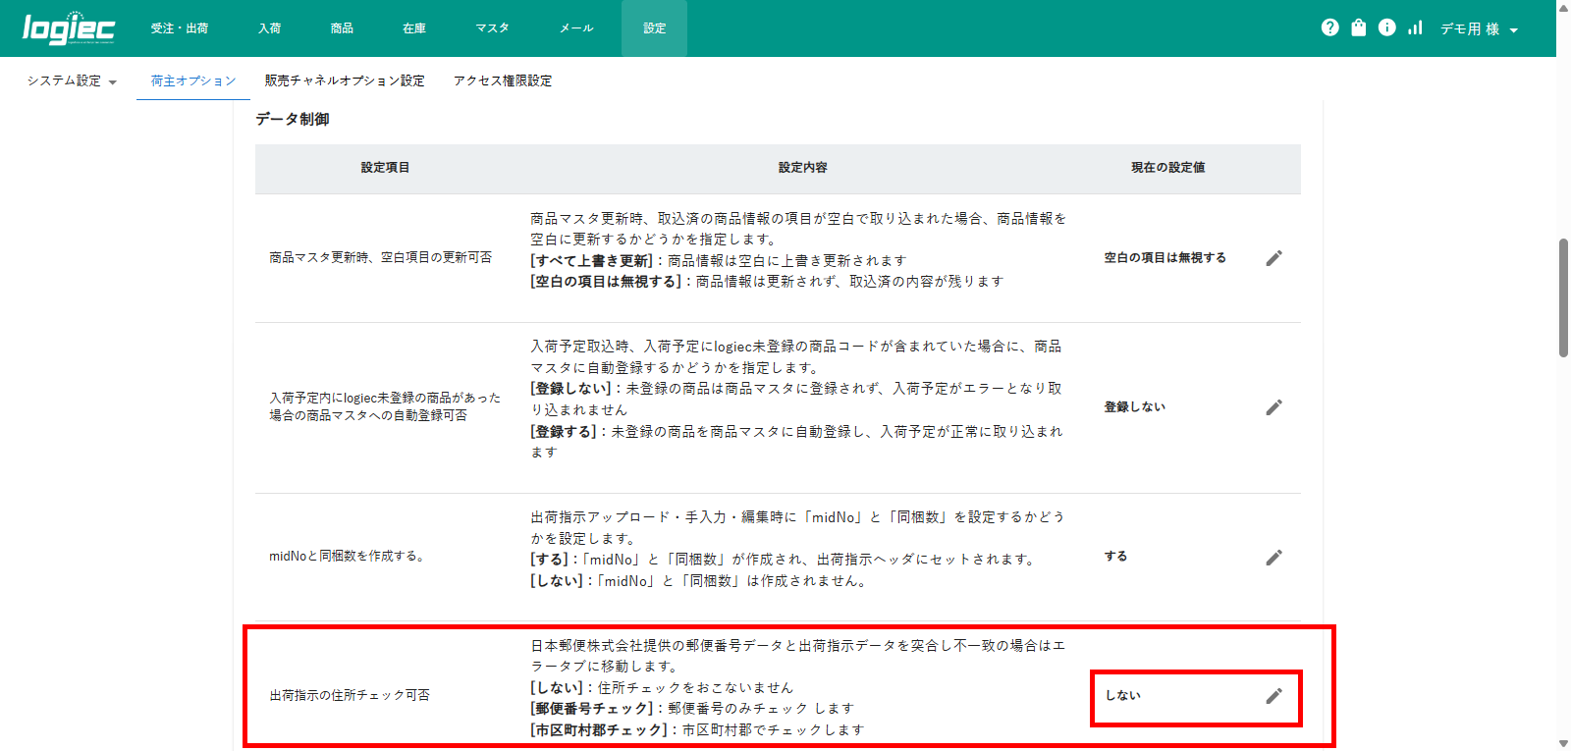The height and width of the screenshot is (751, 1571).
Task: Open the 受注・出荷 menu
Action: (179, 28)
